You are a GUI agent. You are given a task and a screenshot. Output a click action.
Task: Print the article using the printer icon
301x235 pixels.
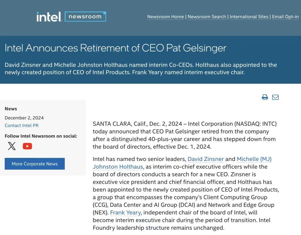point(265,97)
